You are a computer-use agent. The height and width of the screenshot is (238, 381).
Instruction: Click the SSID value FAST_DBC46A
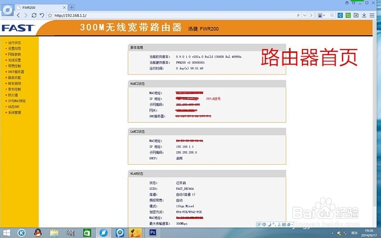[x=185, y=188]
